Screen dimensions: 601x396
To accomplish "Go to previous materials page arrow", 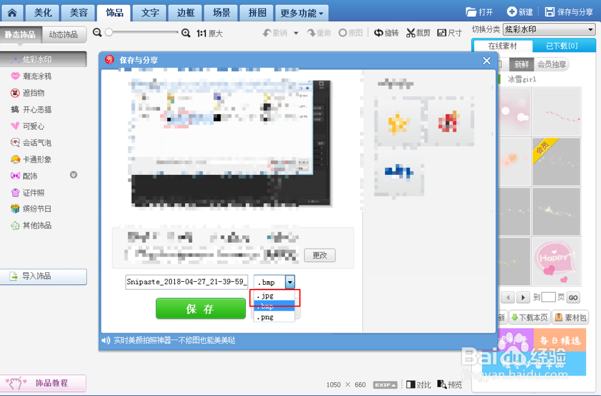I will [x=508, y=297].
